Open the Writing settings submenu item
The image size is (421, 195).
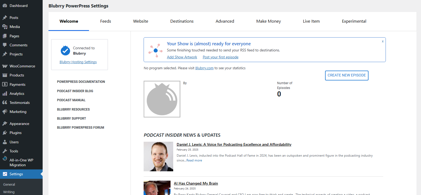(9, 192)
